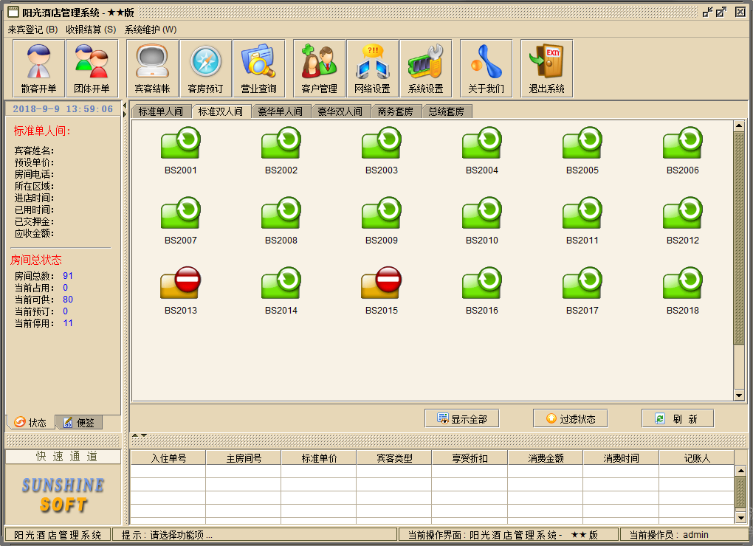753x546 pixels.
Task: Open the 系统维护 (W) menu
Action: coord(151,30)
